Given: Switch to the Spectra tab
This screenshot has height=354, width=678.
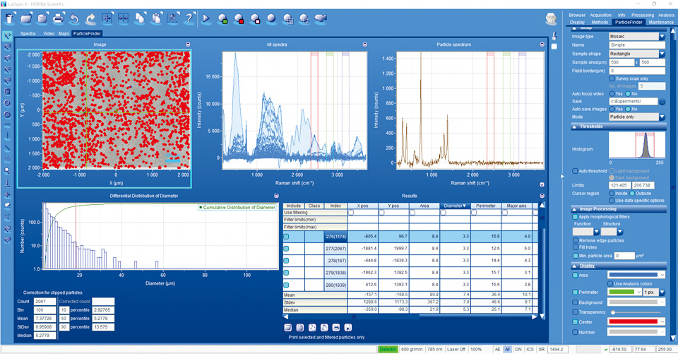Looking at the screenshot, I should [x=28, y=33].
